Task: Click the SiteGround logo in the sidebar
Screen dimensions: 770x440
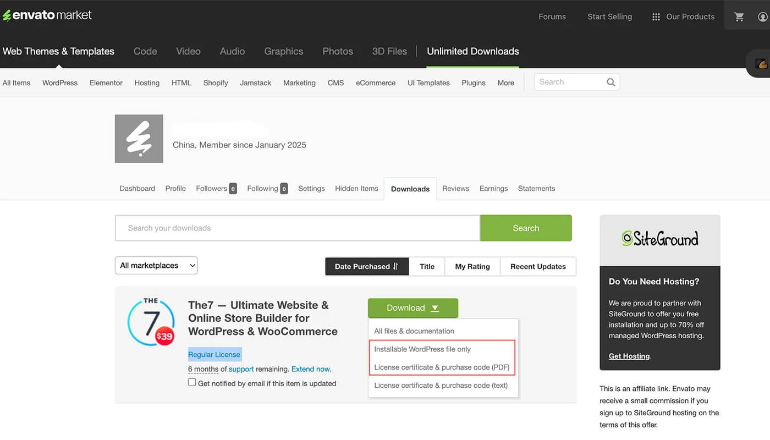Action: (x=659, y=239)
